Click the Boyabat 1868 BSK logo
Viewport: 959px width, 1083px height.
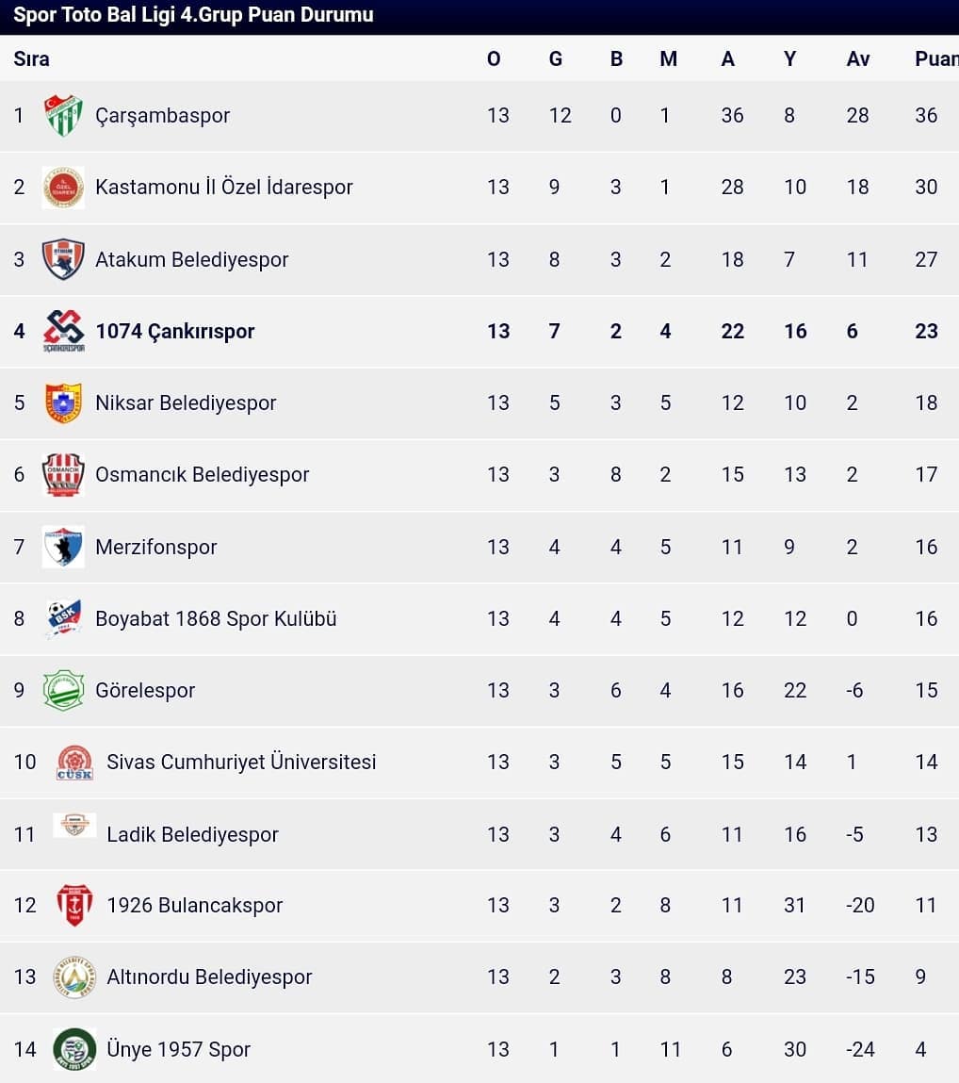coord(63,618)
